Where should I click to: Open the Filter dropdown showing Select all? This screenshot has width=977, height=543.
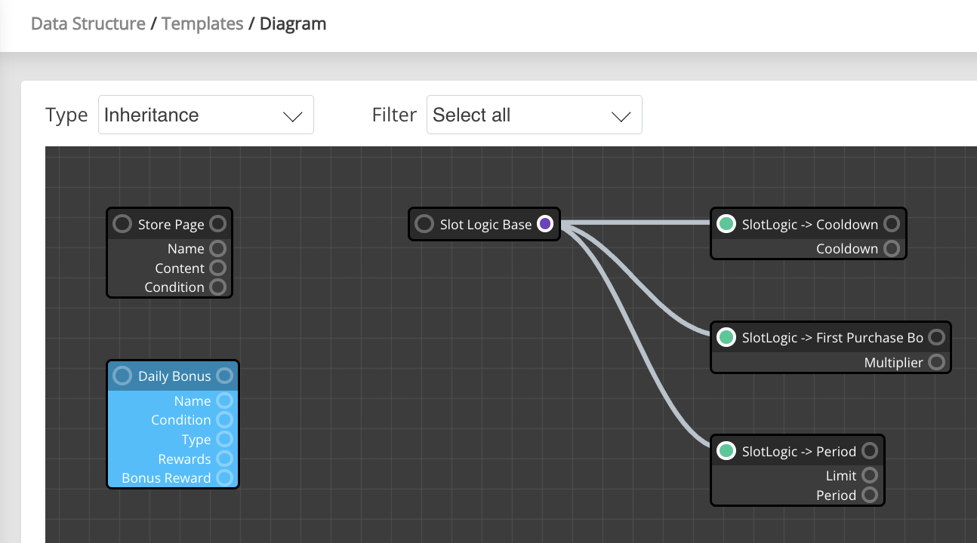pyautogui.click(x=534, y=114)
